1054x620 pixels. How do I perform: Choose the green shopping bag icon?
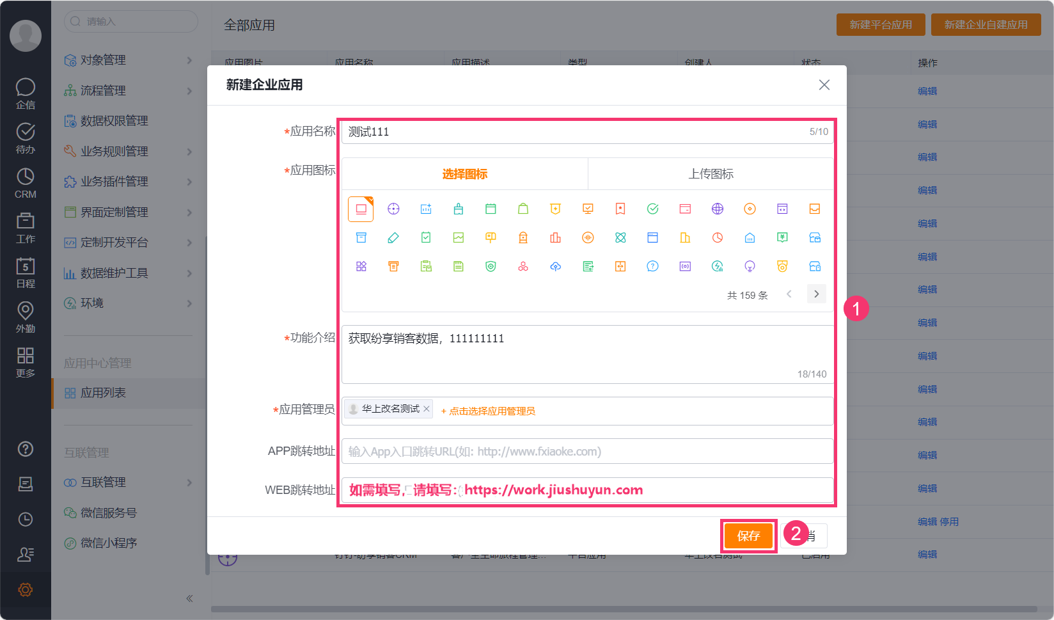pyautogui.click(x=523, y=209)
